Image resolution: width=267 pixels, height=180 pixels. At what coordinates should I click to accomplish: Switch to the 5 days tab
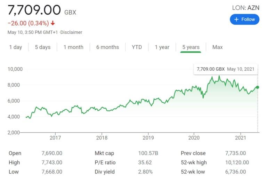pyautogui.click(x=43, y=47)
